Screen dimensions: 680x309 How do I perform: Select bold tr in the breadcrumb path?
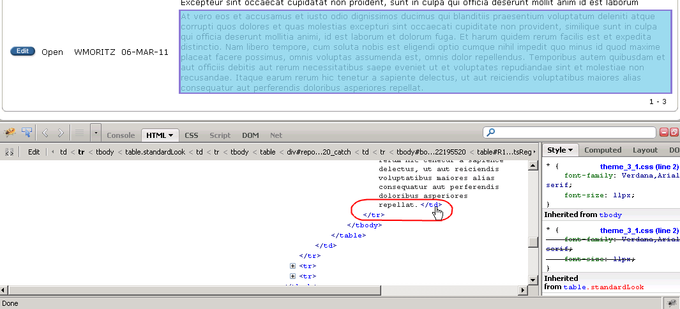pyautogui.click(x=81, y=152)
